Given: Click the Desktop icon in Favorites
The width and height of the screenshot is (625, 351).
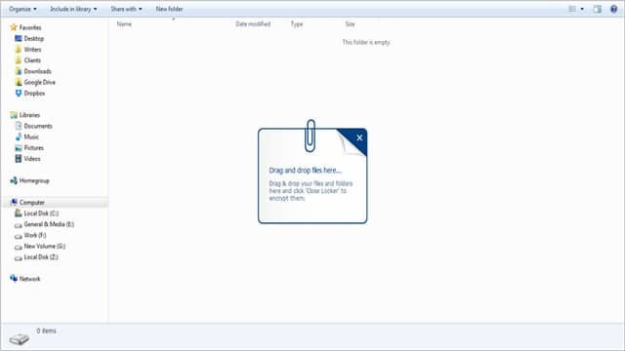Looking at the screenshot, I should (19, 39).
